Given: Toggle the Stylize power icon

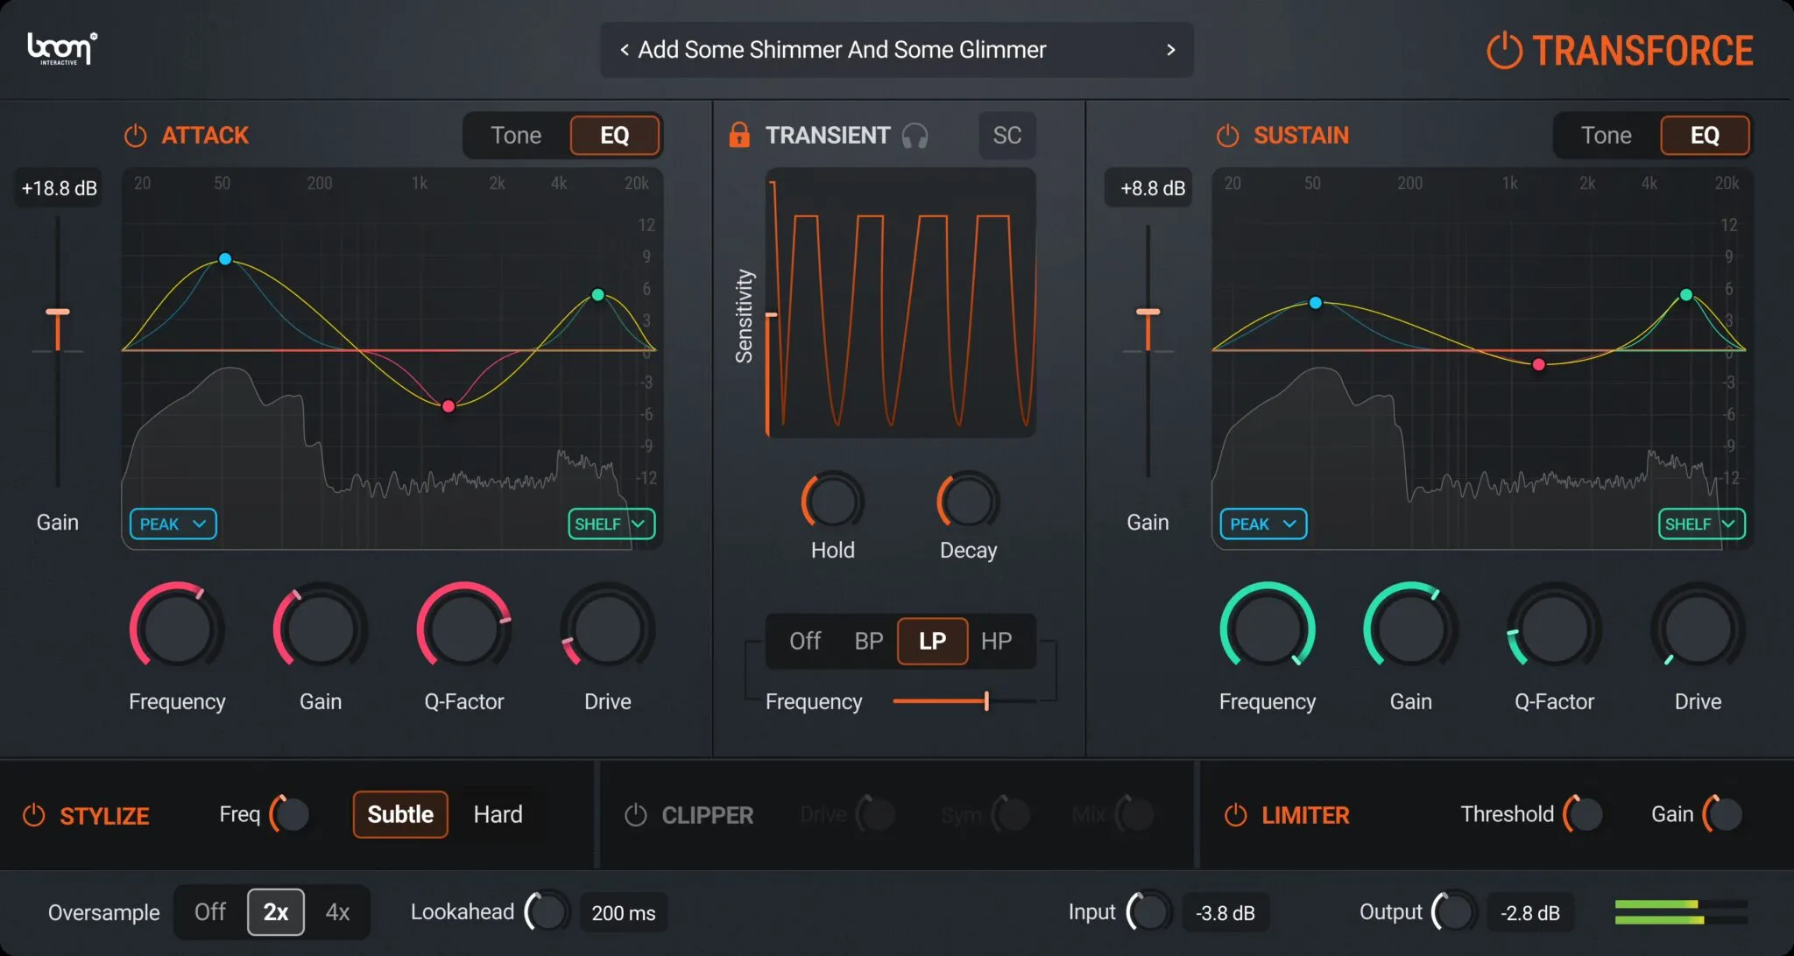Looking at the screenshot, I should click(x=33, y=815).
